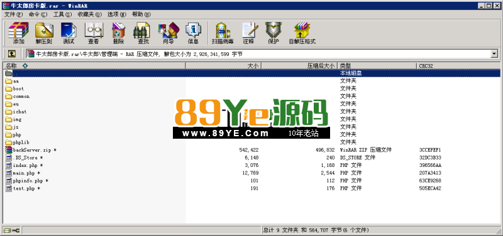Open the 文件 (File) menu
Screen dimensions: 503x236
point(13,14)
